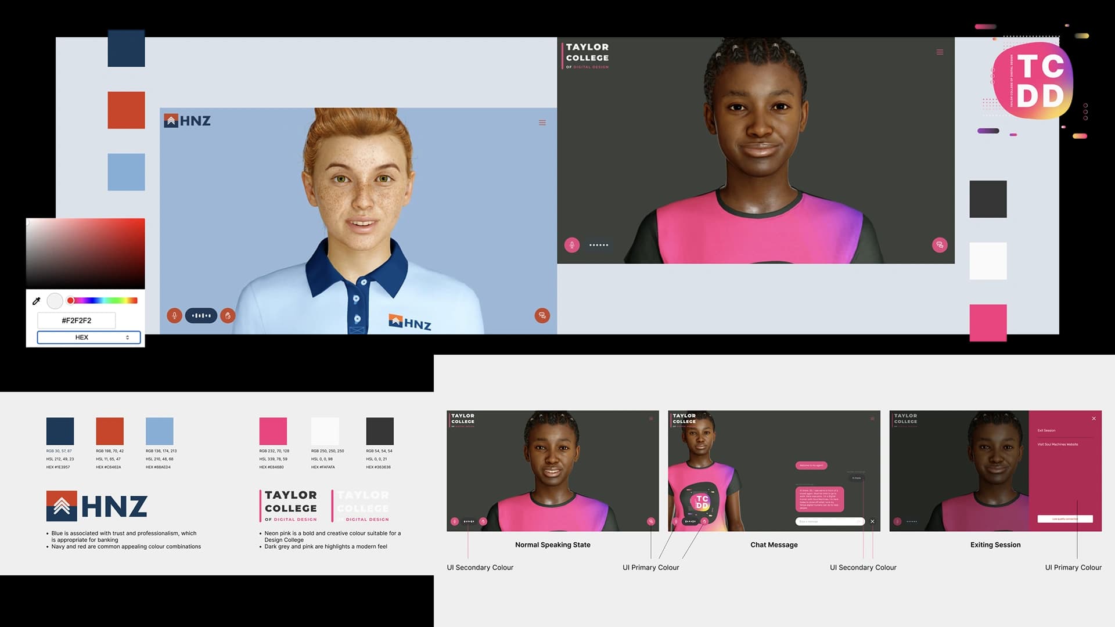Click hand icon in Chat Message panel
1115x627 pixels.
point(704,521)
